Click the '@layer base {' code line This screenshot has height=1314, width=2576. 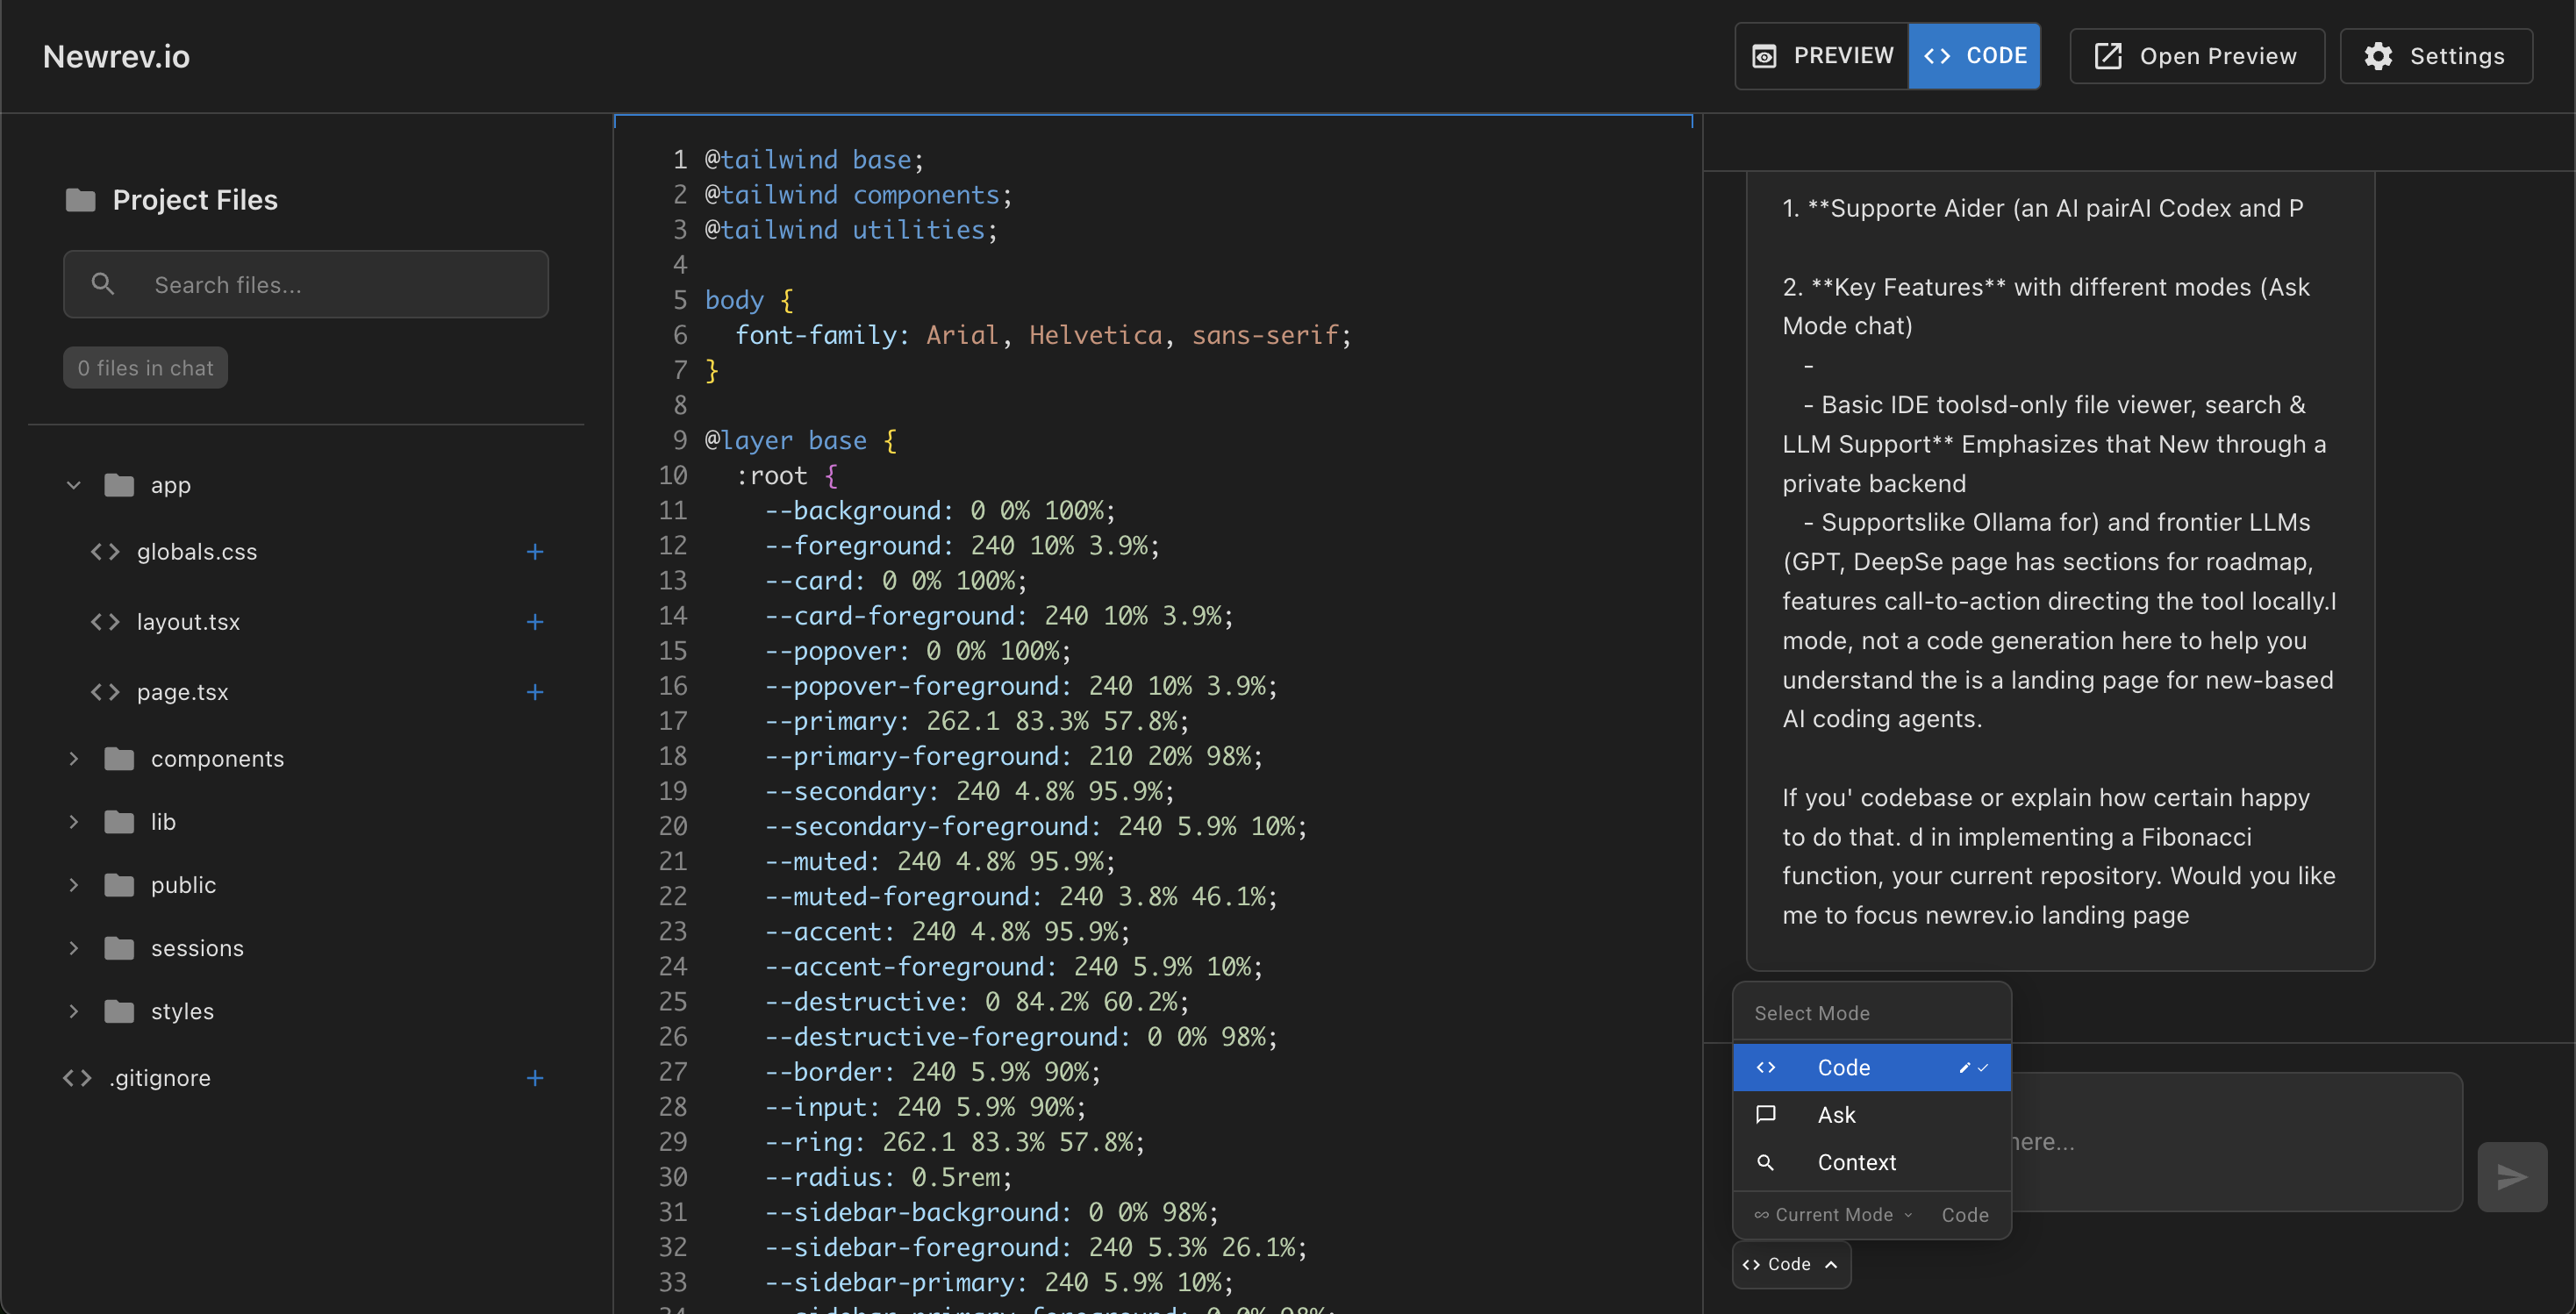point(801,440)
